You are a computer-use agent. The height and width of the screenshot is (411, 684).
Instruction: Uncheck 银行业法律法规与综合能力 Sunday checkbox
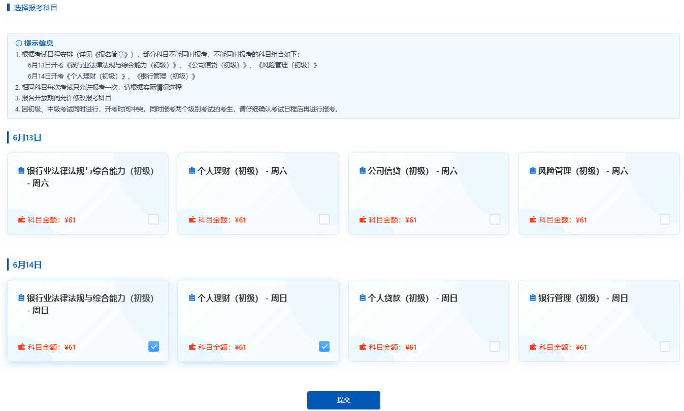pos(153,347)
